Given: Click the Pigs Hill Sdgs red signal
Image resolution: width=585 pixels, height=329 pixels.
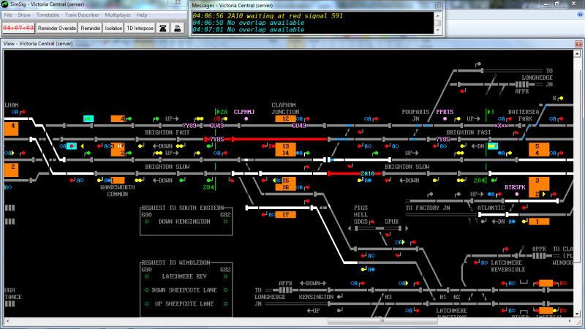Looking at the screenshot, I should [x=372, y=222].
